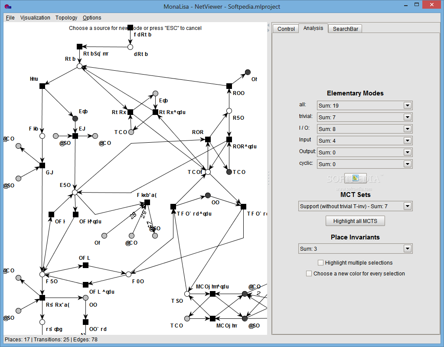This screenshot has height=347, width=444.
Task: Switch to the SearchBar tab
Action: coord(346,29)
